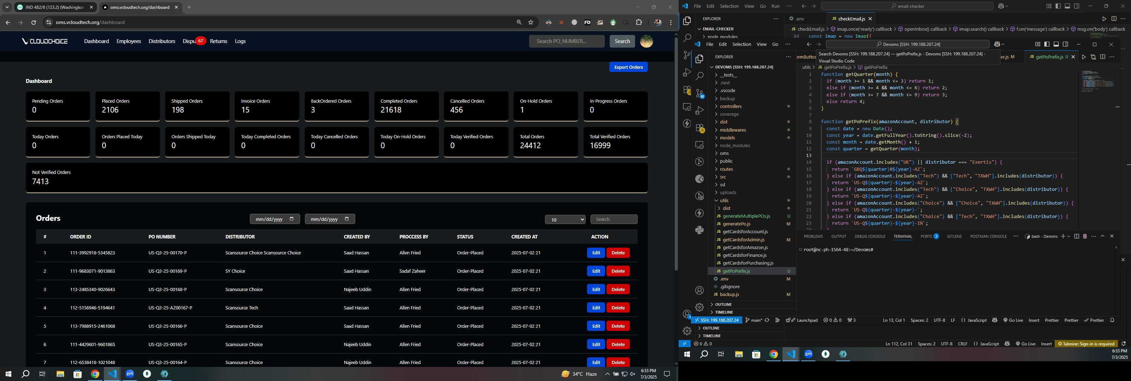Split the getPoPrefix.js editor to the right

(1102, 57)
